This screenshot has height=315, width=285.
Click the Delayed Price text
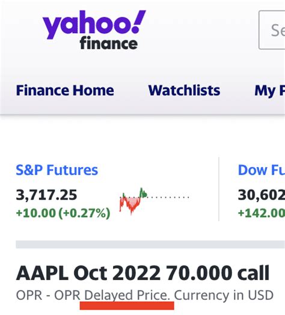tap(127, 295)
